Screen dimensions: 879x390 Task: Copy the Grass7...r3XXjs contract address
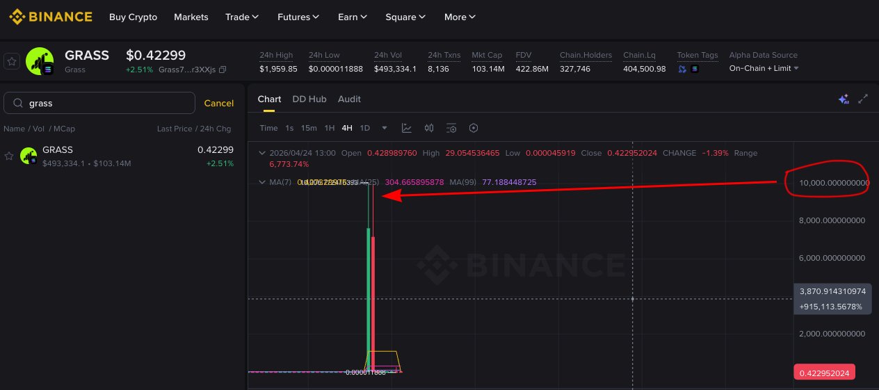click(x=223, y=70)
